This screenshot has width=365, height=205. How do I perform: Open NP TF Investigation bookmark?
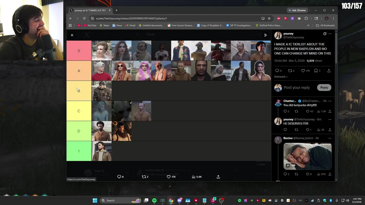pos(239,25)
